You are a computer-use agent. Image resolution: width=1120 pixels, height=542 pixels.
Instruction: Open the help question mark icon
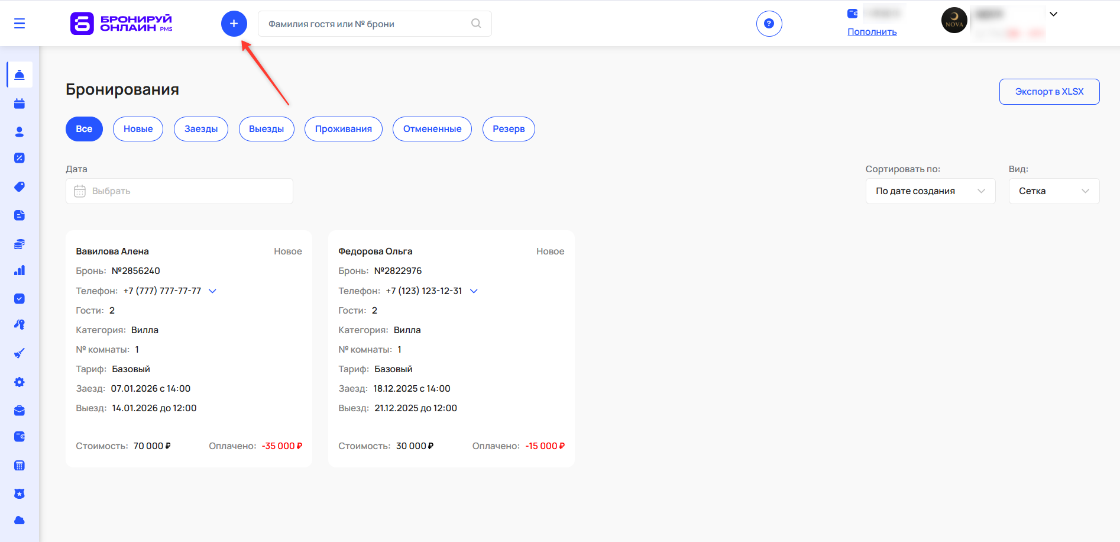(x=769, y=24)
